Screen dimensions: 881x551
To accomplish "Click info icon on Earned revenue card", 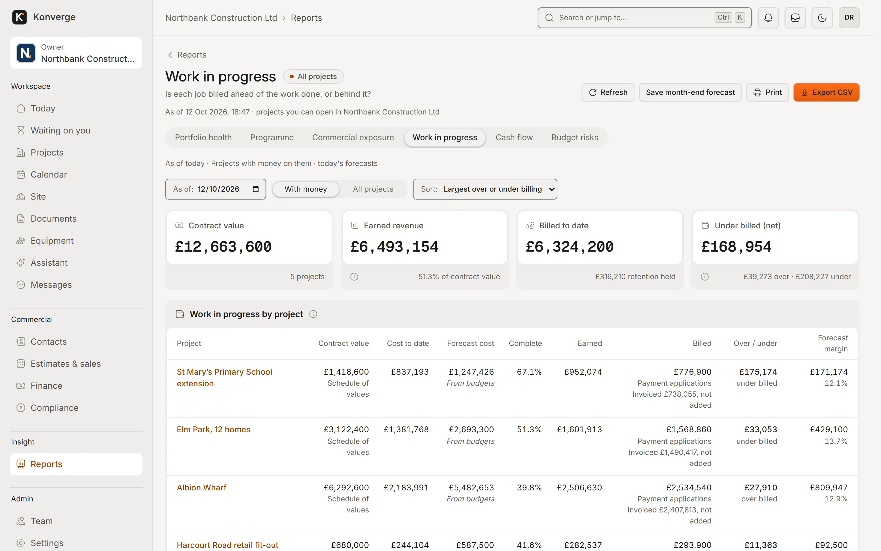I will coord(354,277).
